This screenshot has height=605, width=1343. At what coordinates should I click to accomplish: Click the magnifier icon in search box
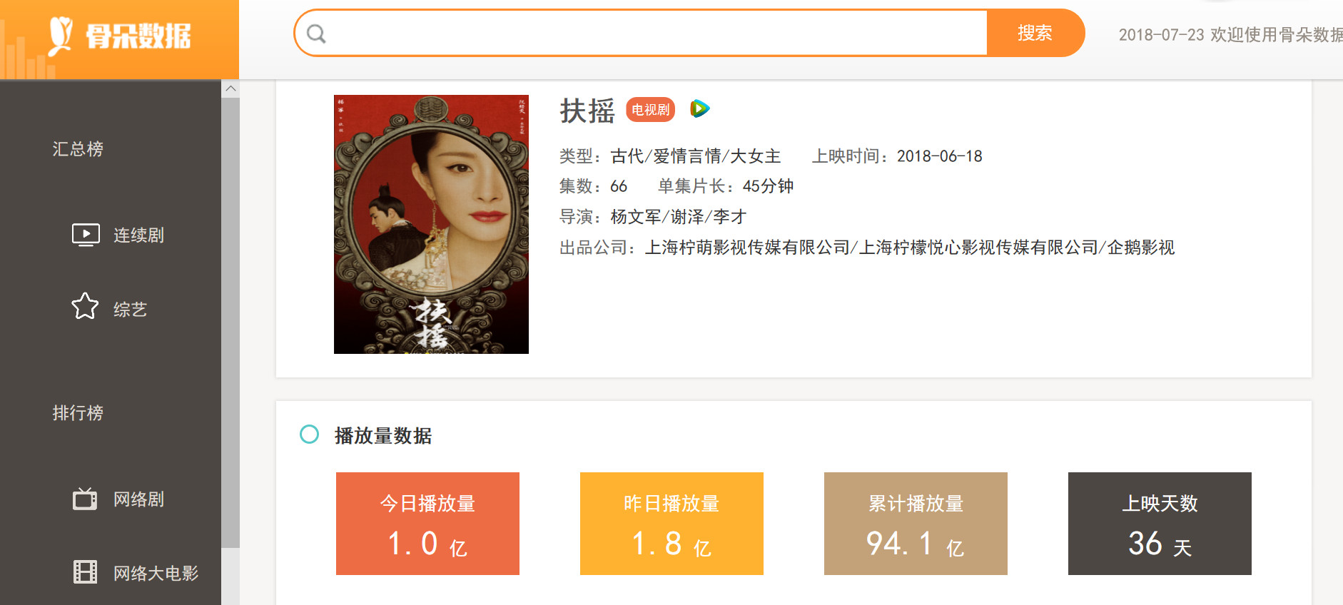coord(316,34)
